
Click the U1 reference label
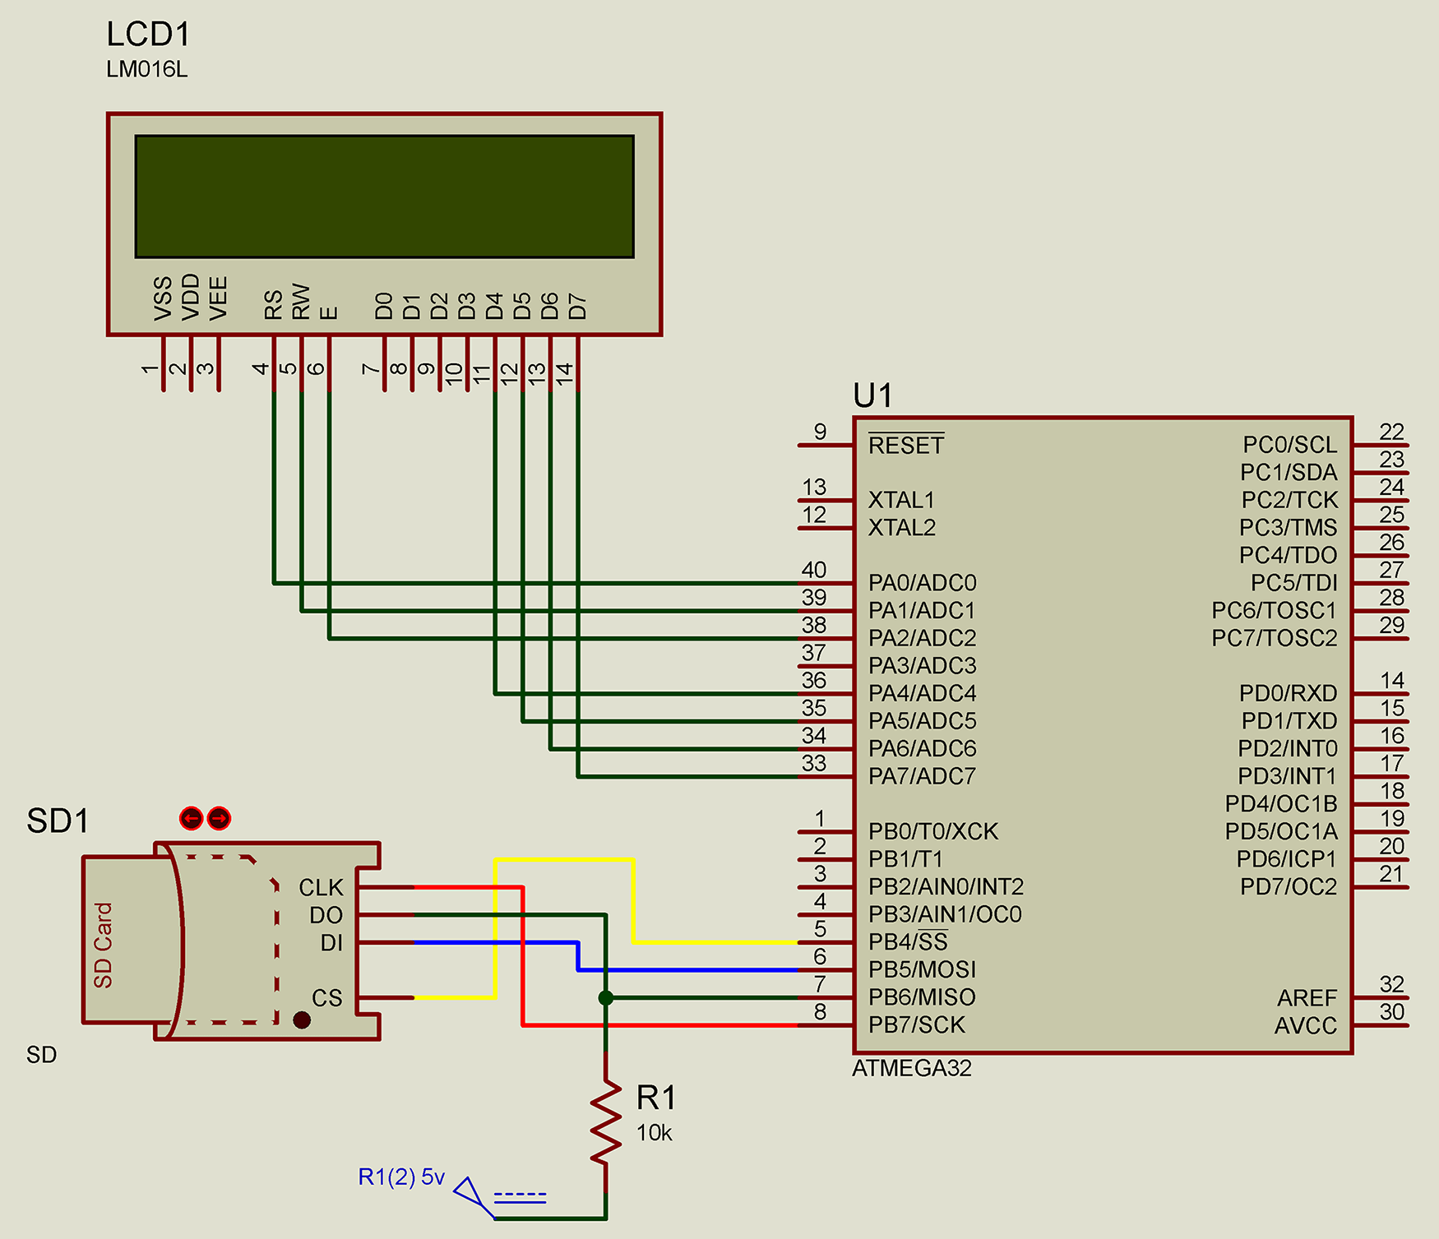pos(872,396)
